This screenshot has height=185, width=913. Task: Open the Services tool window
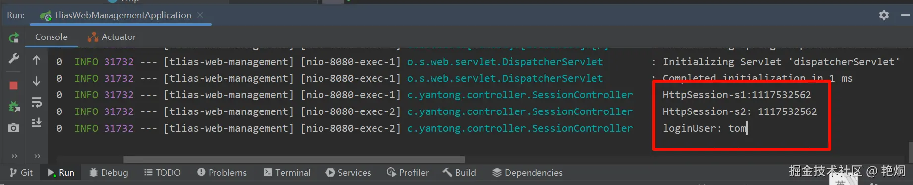[x=349, y=172]
